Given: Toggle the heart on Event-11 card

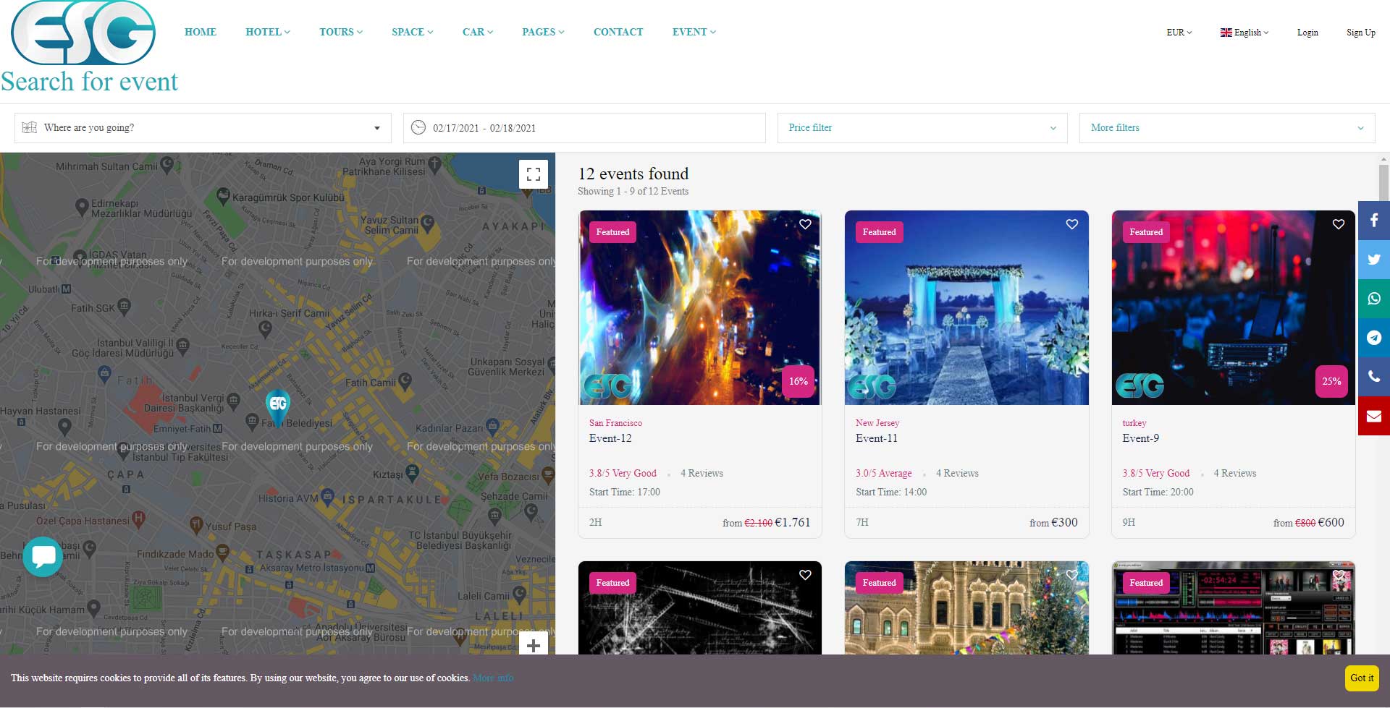Looking at the screenshot, I should click(1071, 224).
